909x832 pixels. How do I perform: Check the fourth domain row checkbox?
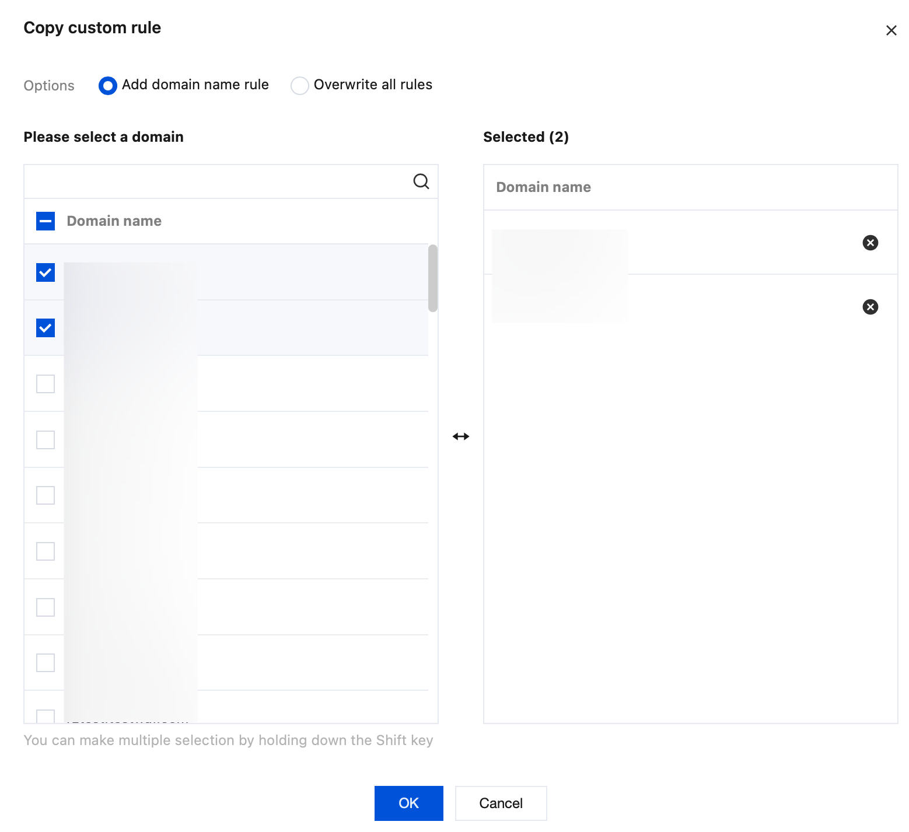tap(46, 440)
